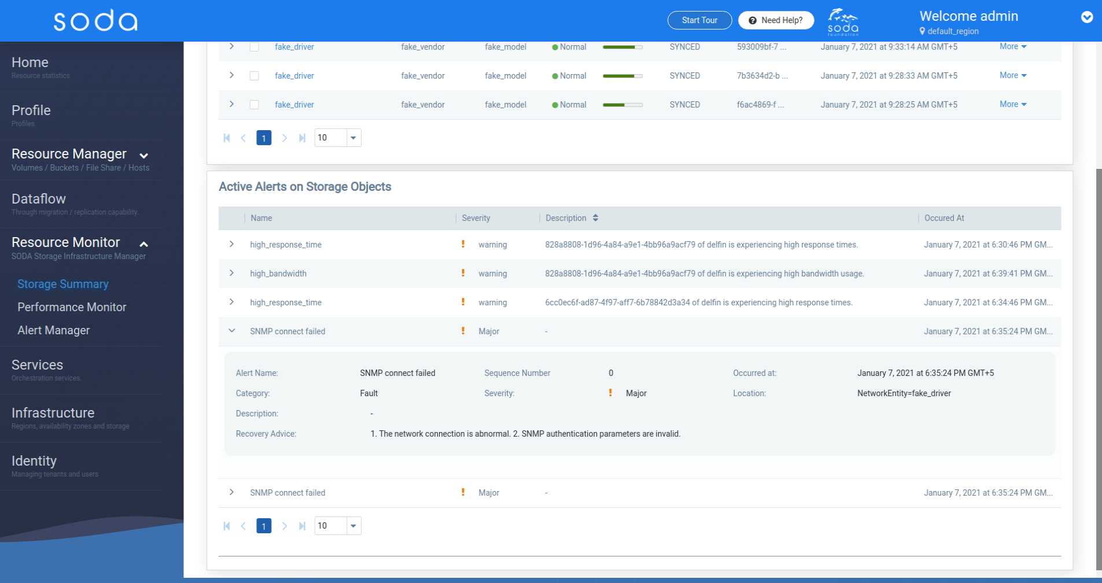Select checkbox for storage 7b3634d2-b
The image size is (1102, 583).
[254, 76]
